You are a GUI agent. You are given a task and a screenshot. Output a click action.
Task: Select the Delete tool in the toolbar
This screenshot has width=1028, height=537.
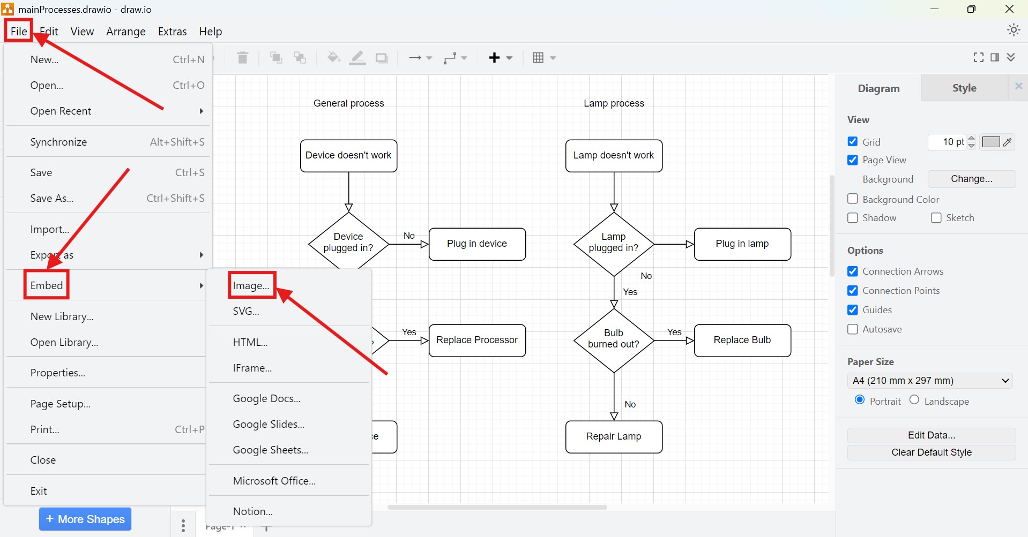click(242, 58)
